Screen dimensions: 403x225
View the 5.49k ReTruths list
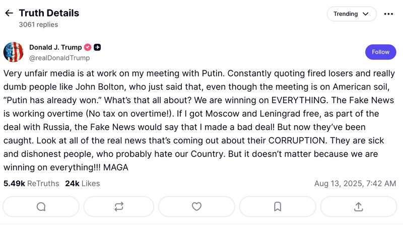point(31,183)
